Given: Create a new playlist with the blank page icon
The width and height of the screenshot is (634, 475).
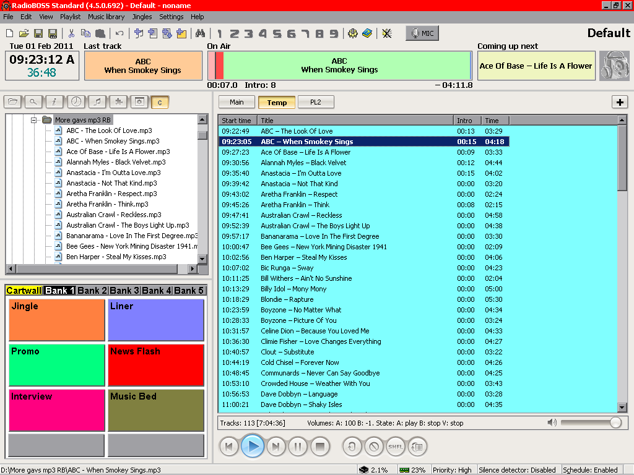Looking at the screenshot, I should point(10,33).
